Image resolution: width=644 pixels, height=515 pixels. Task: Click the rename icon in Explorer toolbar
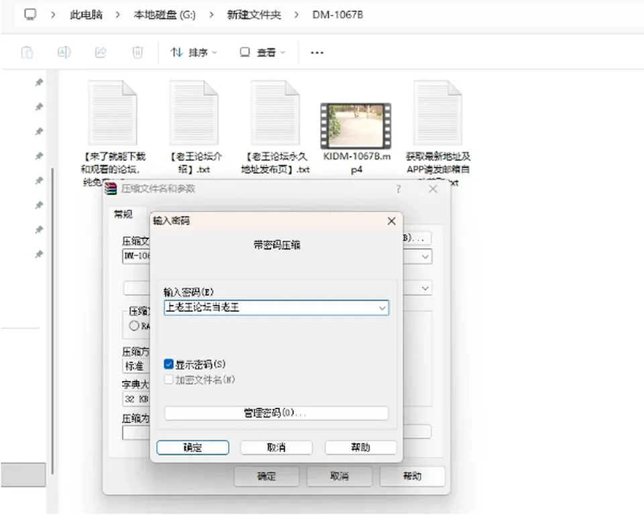pos(64,52)
